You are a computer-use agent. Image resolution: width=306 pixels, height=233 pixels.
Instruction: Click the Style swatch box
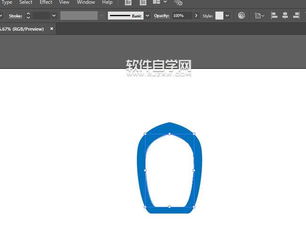219,16
